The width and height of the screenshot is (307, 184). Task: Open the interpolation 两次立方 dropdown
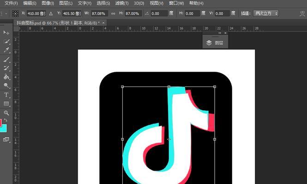266,14
